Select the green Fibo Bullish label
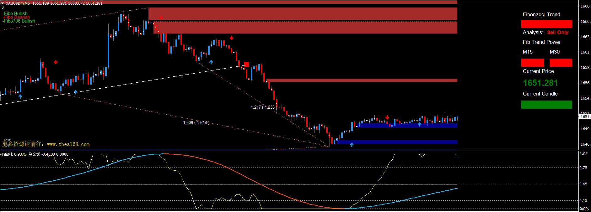This screenshot has width=591, height=212. tap(16, 13)
